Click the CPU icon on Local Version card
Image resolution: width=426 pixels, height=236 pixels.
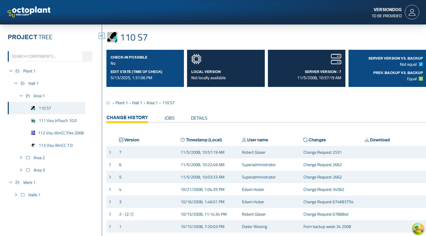[x=196, y=59]
